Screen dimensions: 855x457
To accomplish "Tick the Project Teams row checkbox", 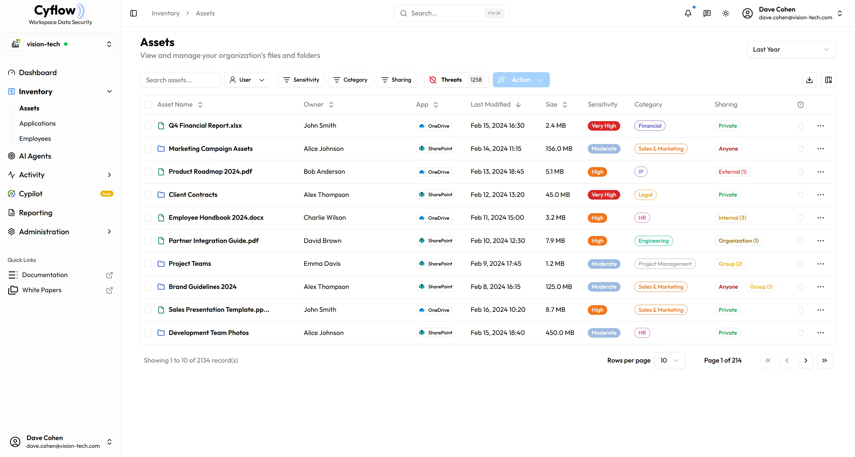I will click(148, 264).
